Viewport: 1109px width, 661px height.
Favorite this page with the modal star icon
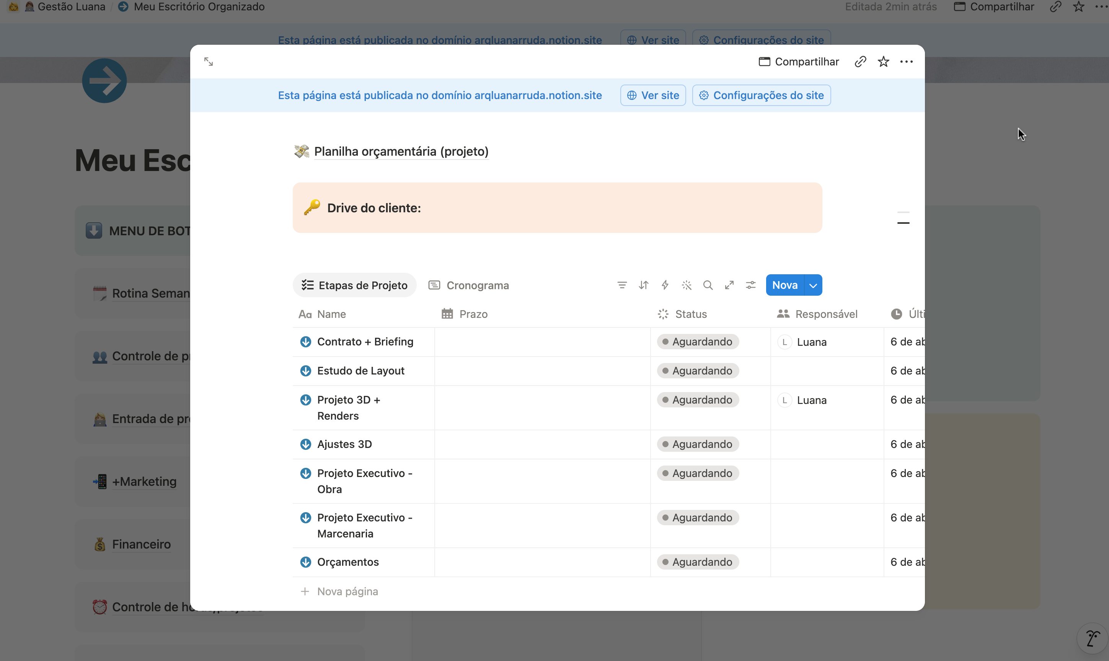click(x=884, y=62)
